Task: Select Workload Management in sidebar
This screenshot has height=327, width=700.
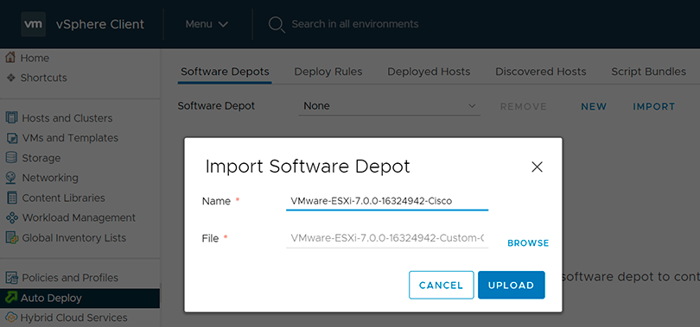Action: coord(79,217)
